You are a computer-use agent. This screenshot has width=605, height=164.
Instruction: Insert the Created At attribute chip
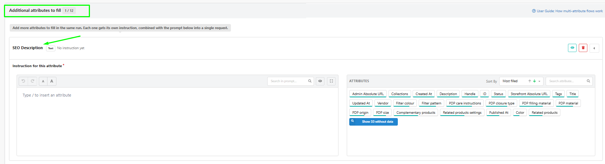[424, 94]
